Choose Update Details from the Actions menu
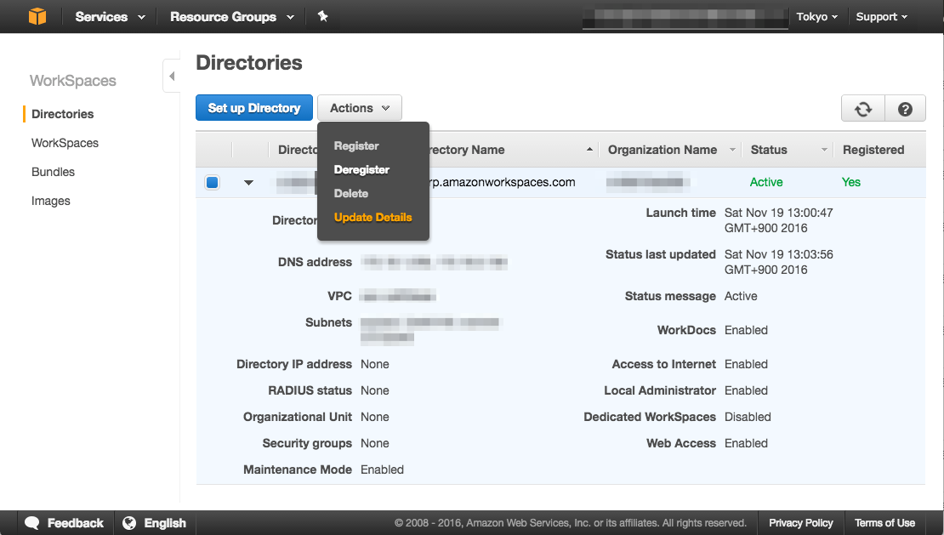 (372, 217)
